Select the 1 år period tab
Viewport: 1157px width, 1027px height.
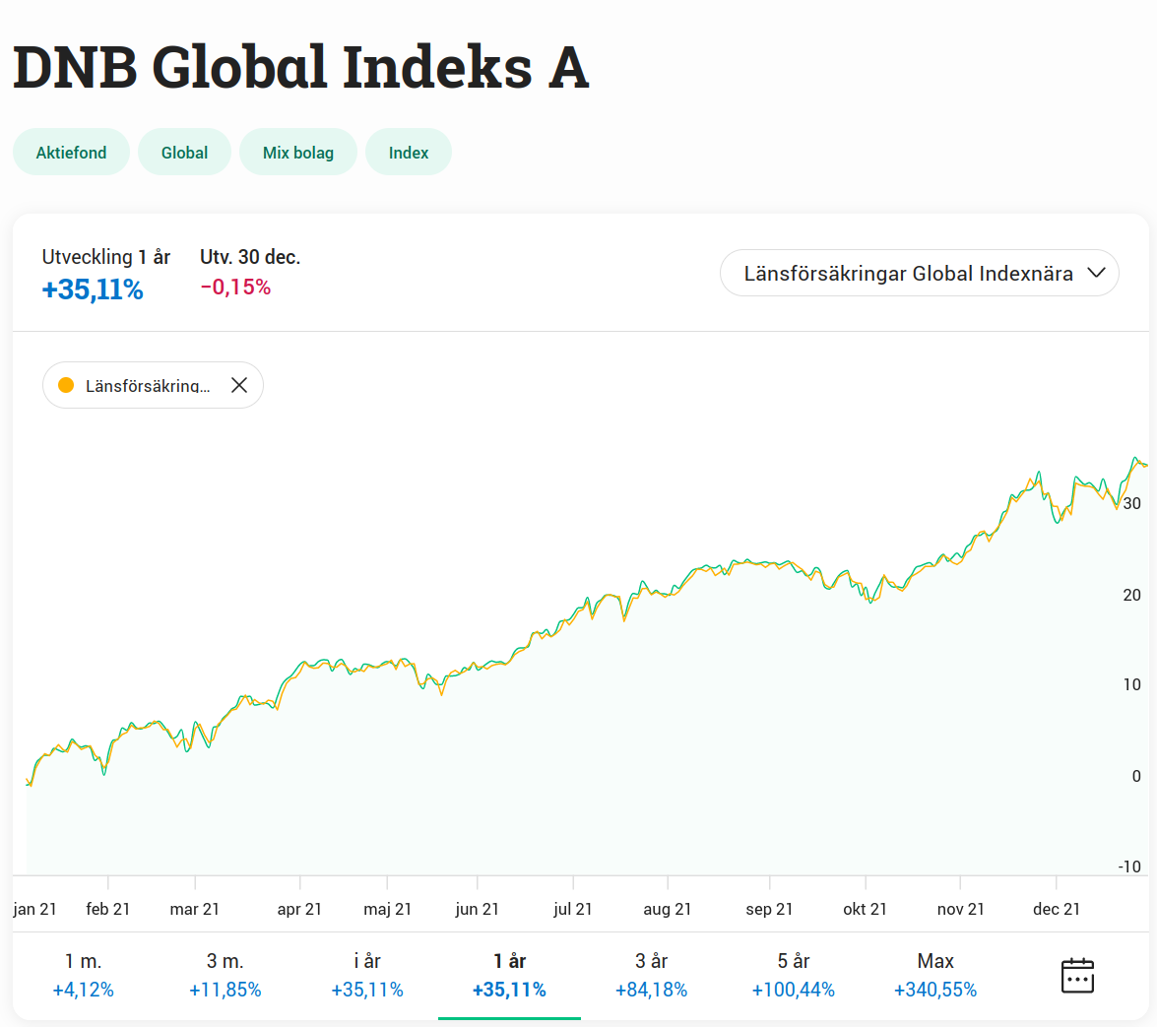click(509, 975)
